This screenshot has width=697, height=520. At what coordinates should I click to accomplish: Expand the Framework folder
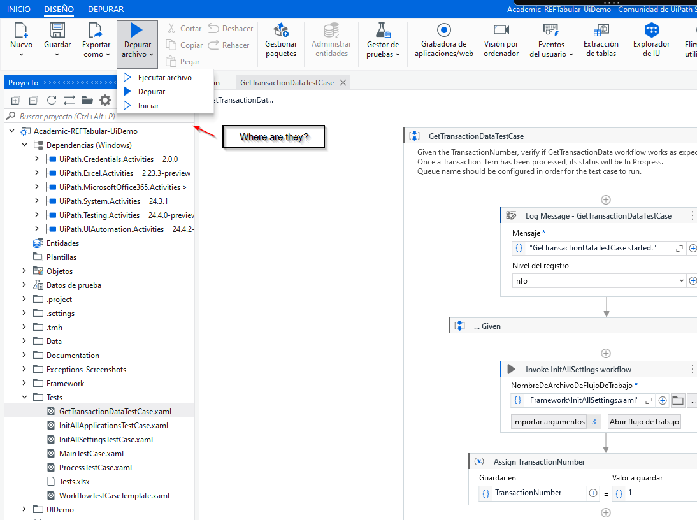[24, 382]
